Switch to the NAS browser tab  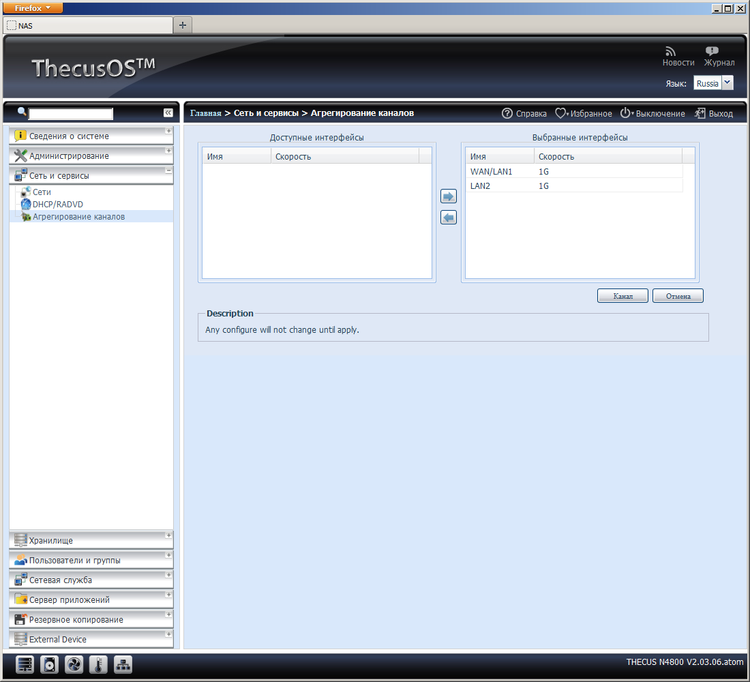point(89,25)
